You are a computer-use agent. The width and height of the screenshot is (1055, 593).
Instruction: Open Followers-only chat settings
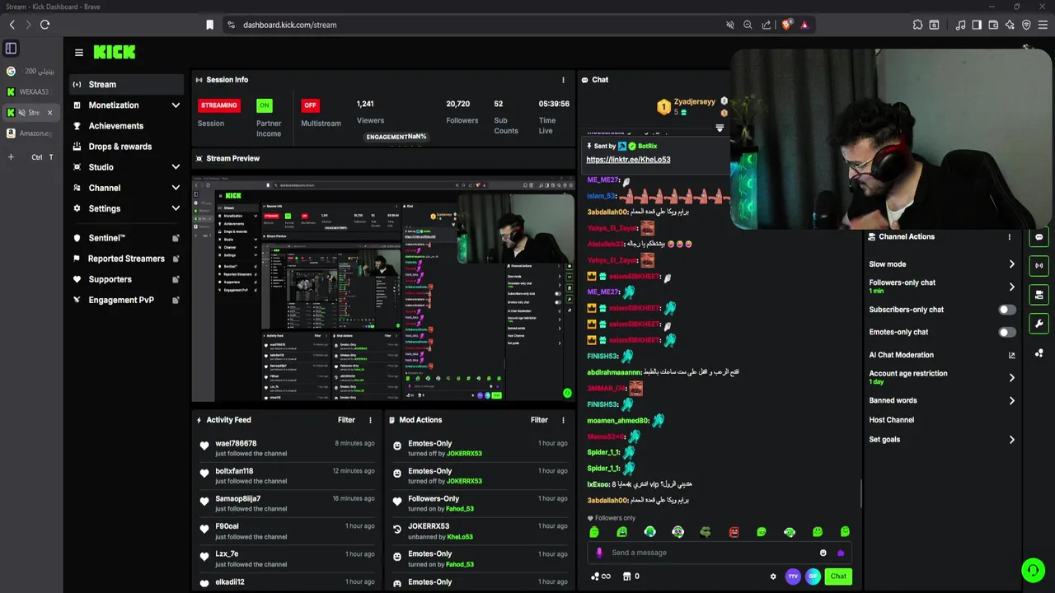[x=942, y=287]
